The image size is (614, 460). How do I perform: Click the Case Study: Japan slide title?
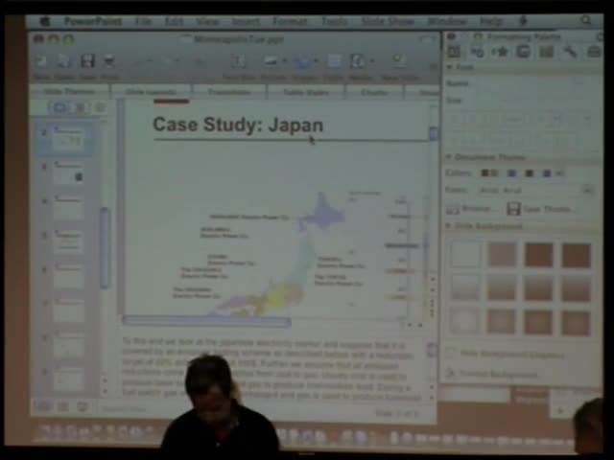238,125
